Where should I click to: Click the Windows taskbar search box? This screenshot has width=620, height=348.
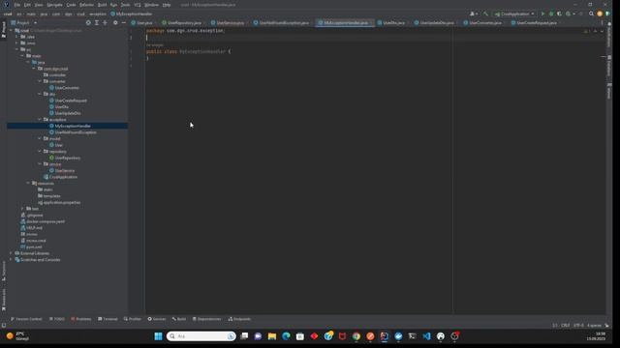point(201,336)
